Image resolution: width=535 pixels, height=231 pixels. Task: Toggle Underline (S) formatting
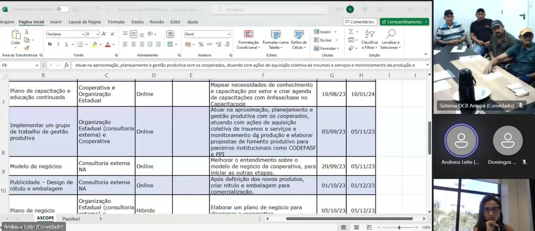[66, 45]
